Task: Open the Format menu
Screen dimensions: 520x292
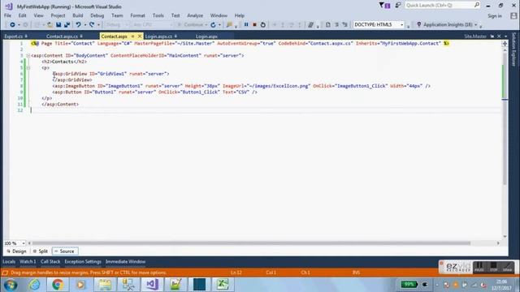Action: [x=137, y=15]
